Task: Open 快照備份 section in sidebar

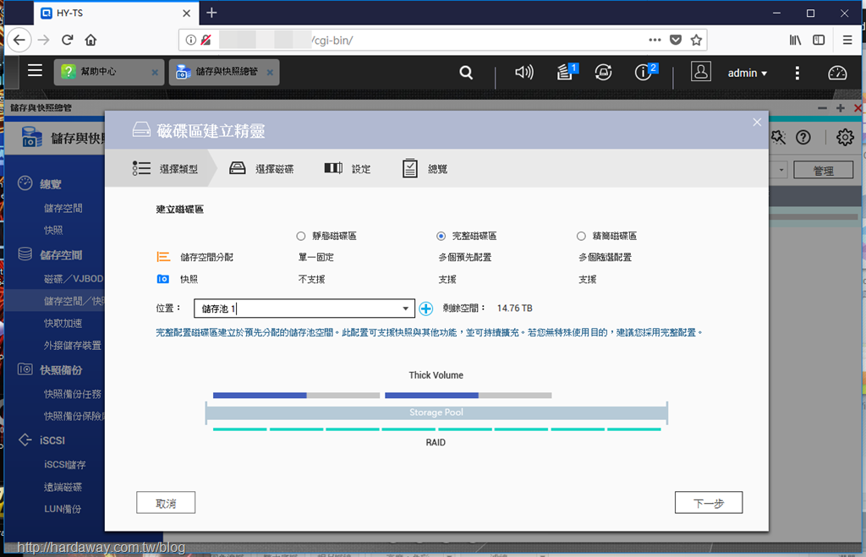Action: click(x=61, y=370)
